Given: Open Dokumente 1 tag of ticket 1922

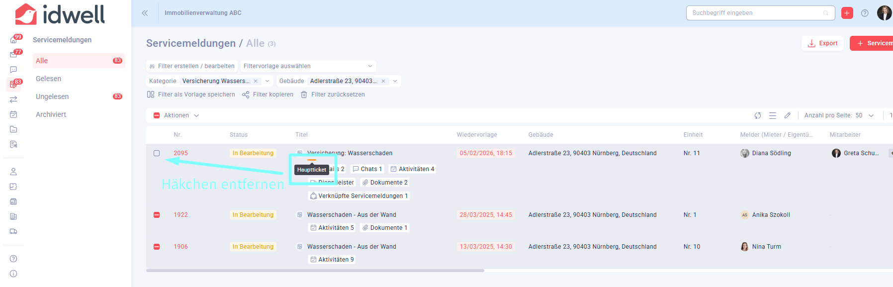Looking at the screenshot, I should coord(385,228).
